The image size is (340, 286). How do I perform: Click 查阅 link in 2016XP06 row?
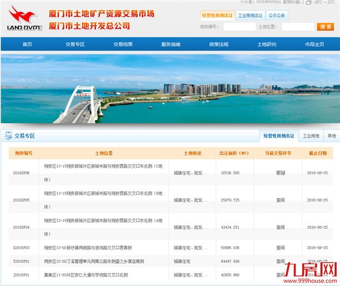280,173
